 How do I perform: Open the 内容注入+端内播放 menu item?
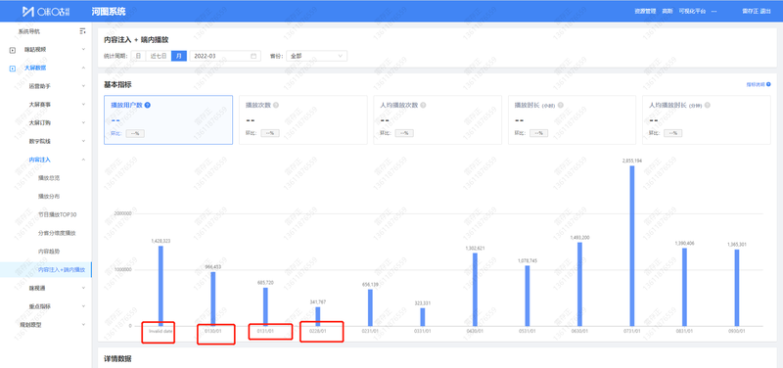tap(46, 269)
